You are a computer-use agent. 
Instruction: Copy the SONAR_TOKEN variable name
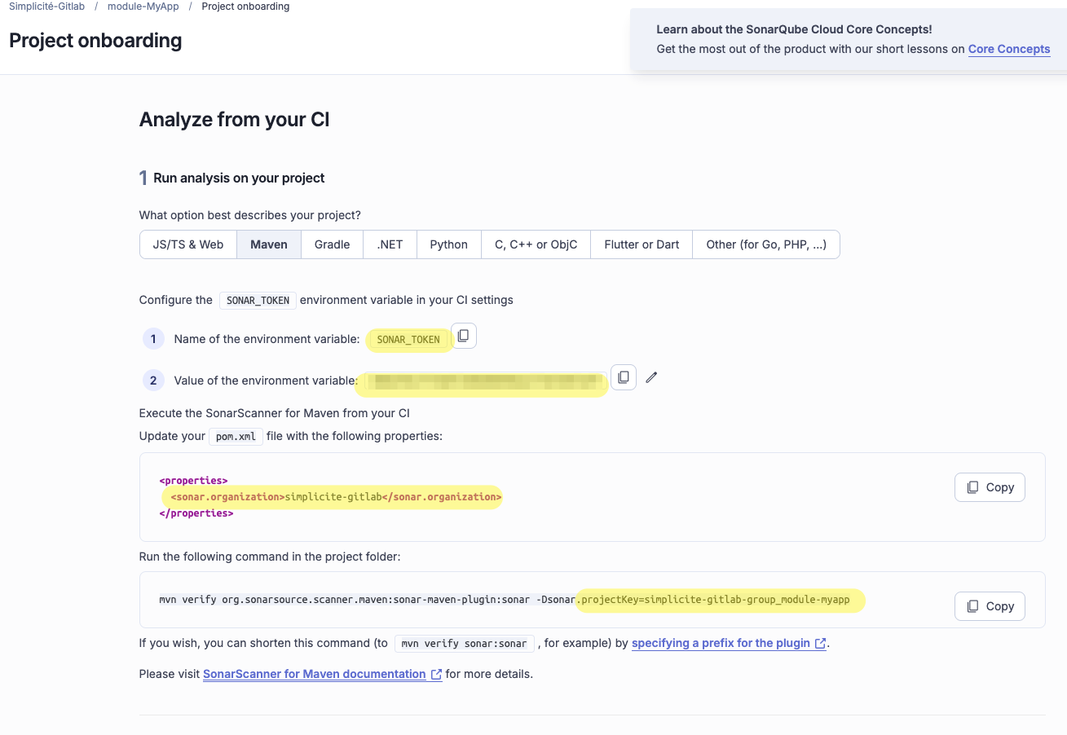coord(463,336)
